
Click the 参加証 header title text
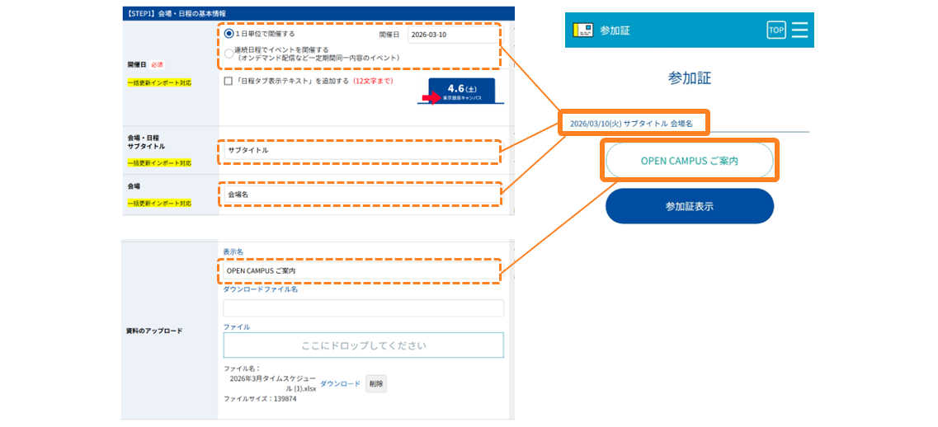pos(615,30)
